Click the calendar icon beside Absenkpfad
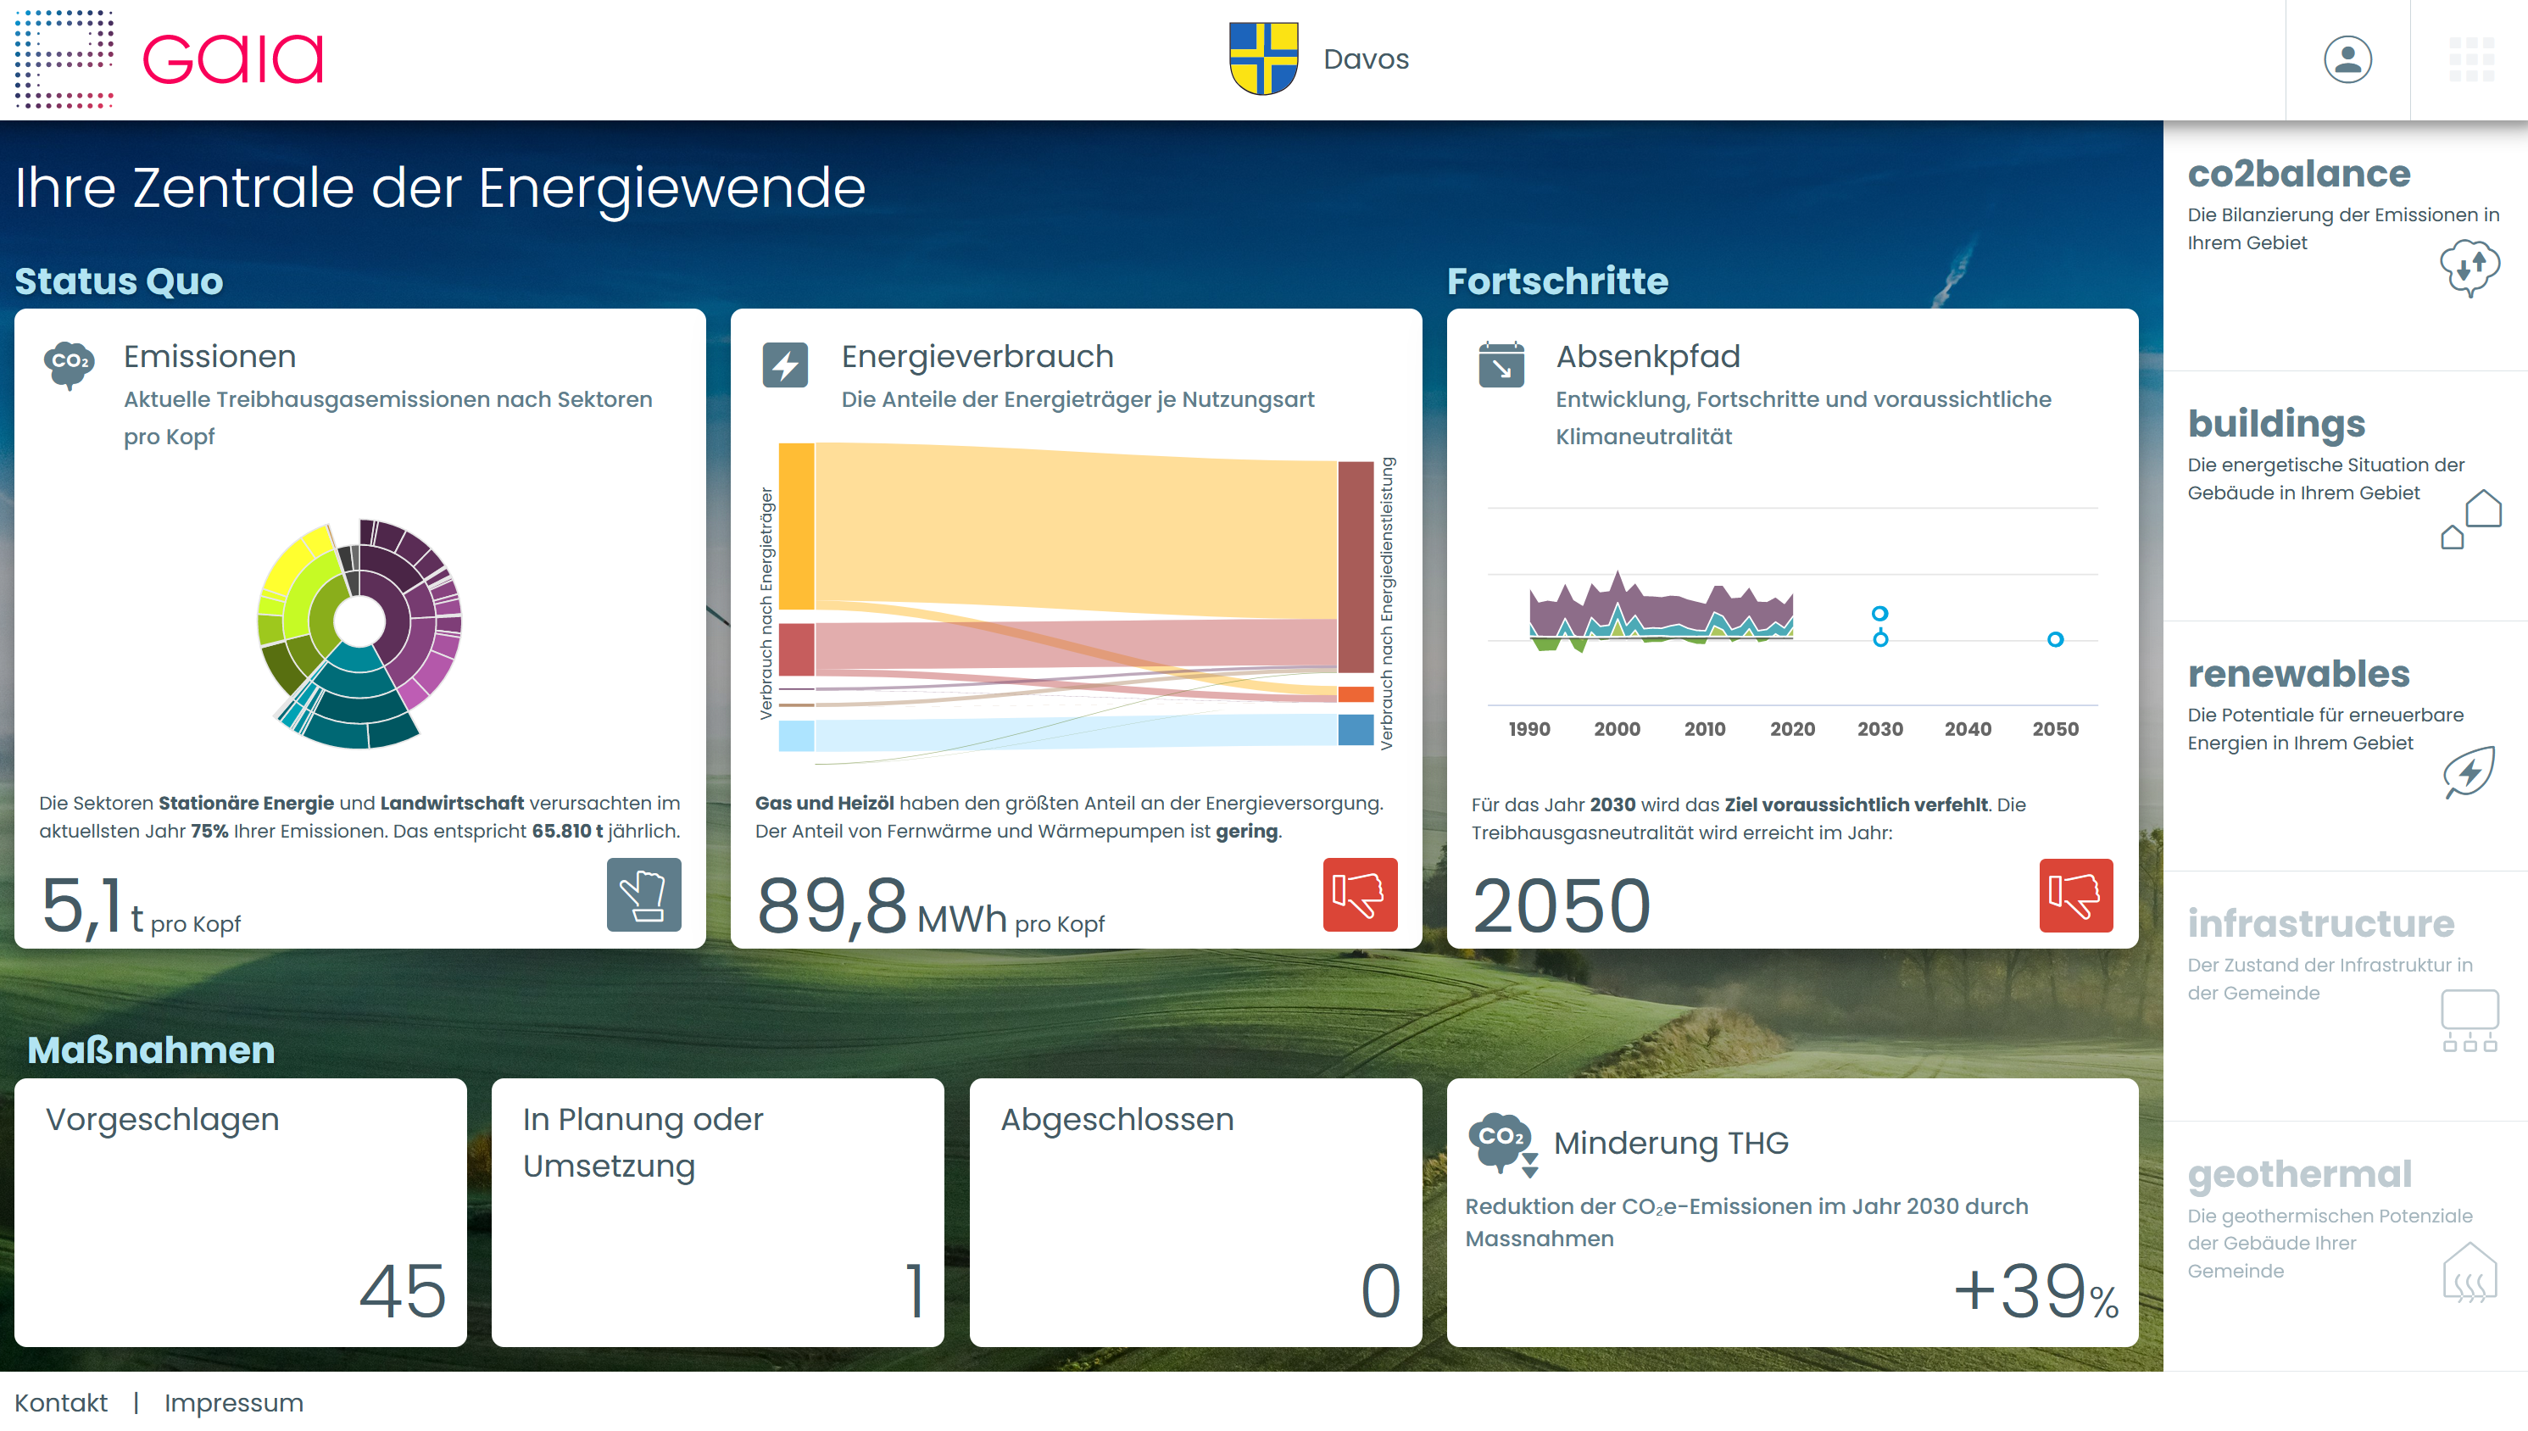Viewport: 2528px width, 1431px height. (x=1501, y=365)
